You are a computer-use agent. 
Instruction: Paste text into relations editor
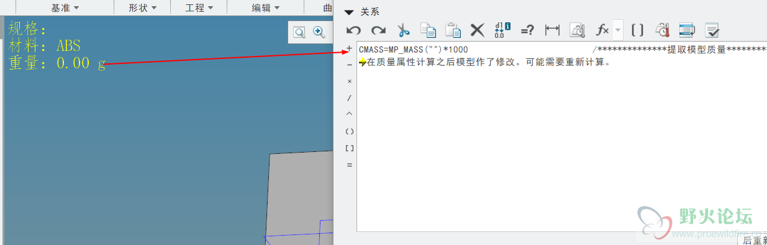pyautogui.click(x=453, y=30)
